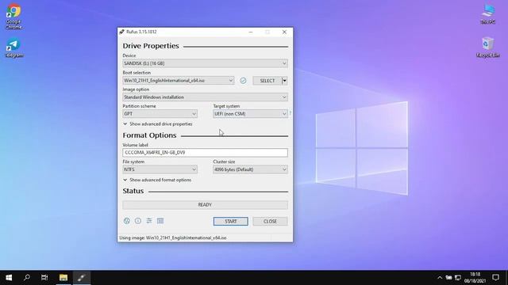Show hidden system tray icons

coord(440,278)
